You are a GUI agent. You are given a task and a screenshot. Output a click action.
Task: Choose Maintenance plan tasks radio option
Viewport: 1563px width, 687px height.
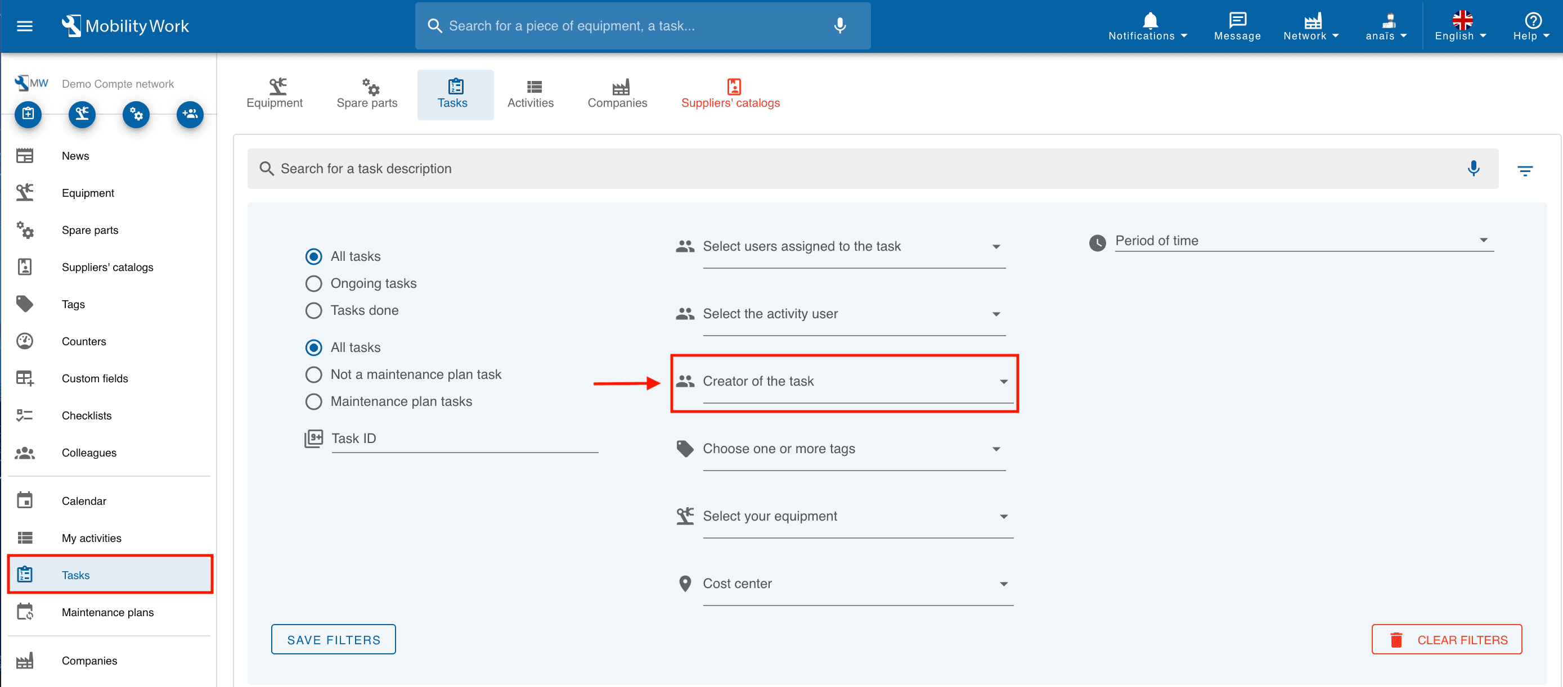click(x=314, y=401)
